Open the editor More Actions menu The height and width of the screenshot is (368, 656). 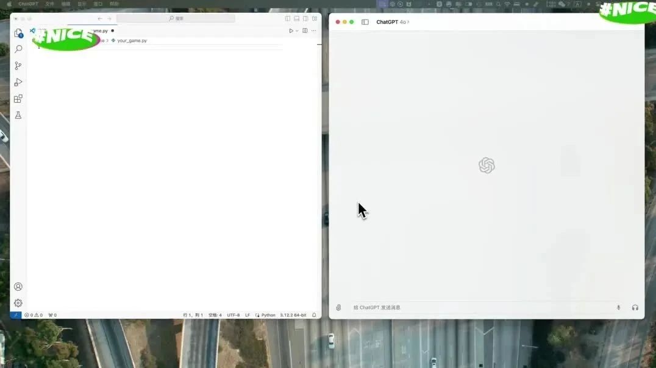point(314,31)
